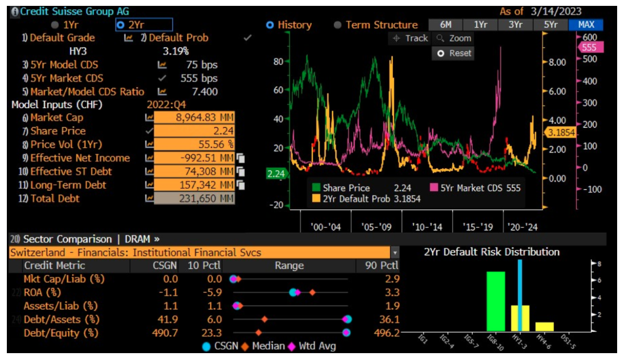Click the Track button on the chart
The height and width of the screenshot is (359, 623).
[x=410, y=38]
